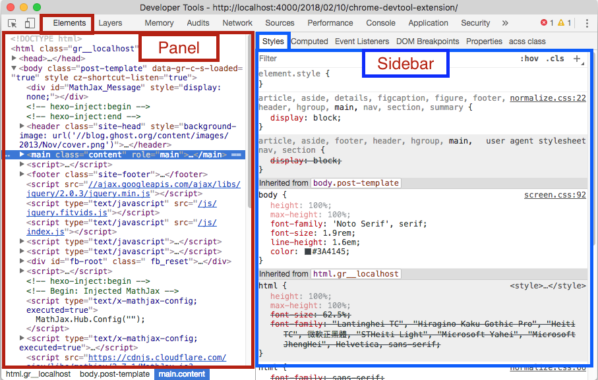Activate the inspect element picker icon
Viewport: 598px width, 380px height.
(13, 23)
